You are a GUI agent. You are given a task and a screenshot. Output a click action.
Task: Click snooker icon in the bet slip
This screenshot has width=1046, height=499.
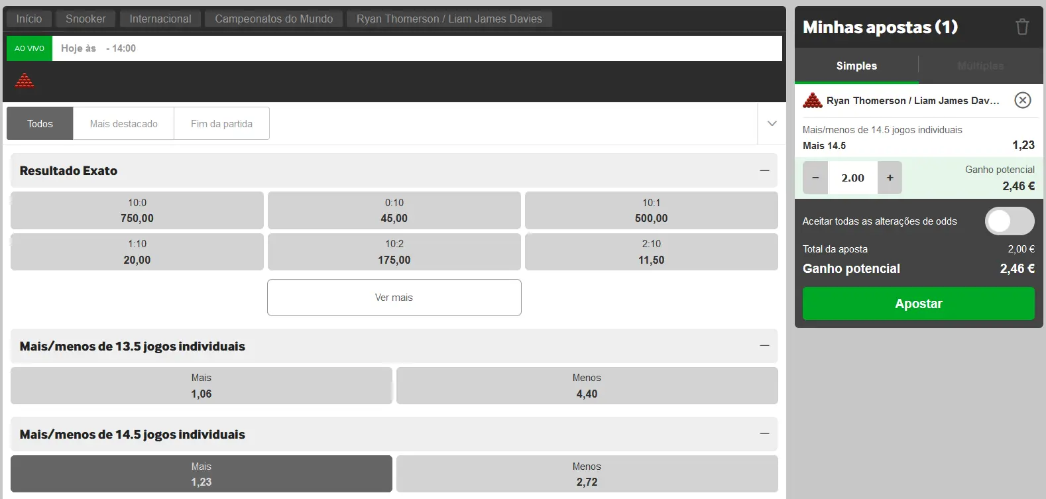pos(813,101)
